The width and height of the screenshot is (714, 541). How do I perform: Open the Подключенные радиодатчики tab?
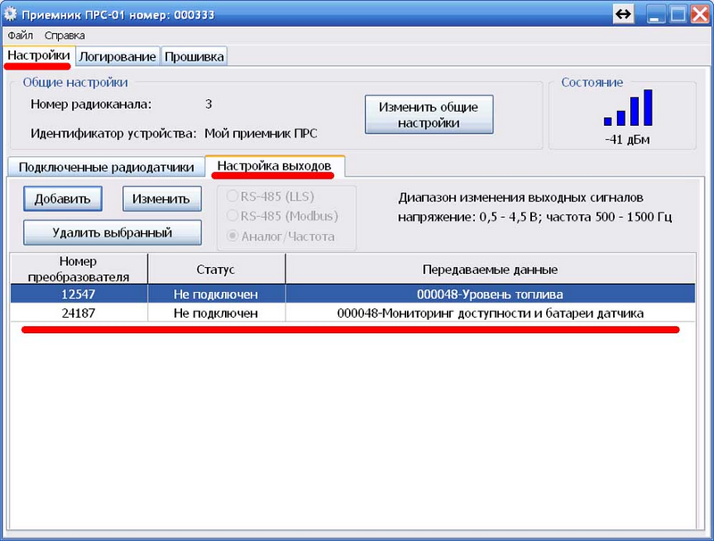(106, 167)
